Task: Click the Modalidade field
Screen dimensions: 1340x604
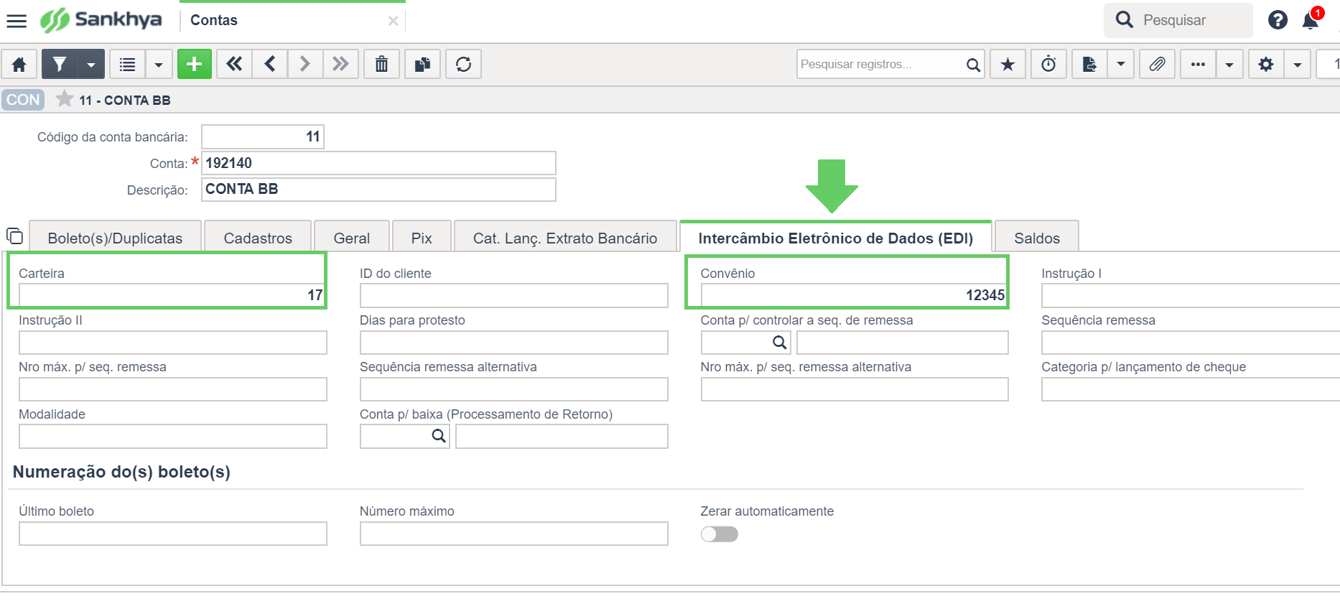Action: [x=172, y=436]
